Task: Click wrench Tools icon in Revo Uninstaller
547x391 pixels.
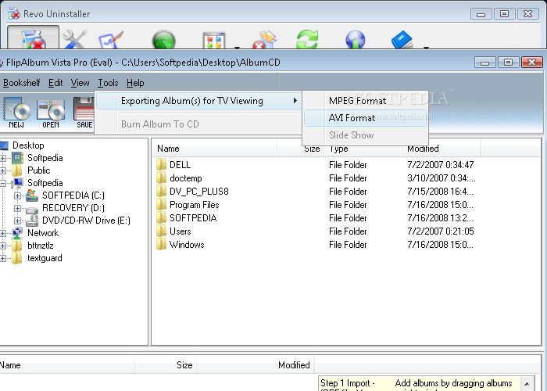Action: point(74,39)
